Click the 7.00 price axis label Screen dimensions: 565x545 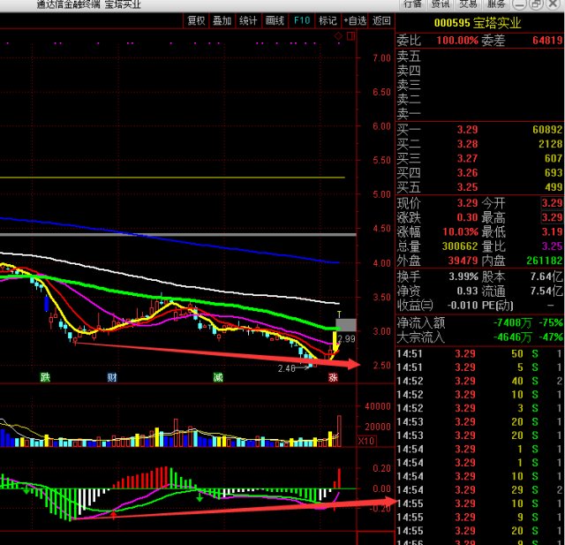pos(382,58)
